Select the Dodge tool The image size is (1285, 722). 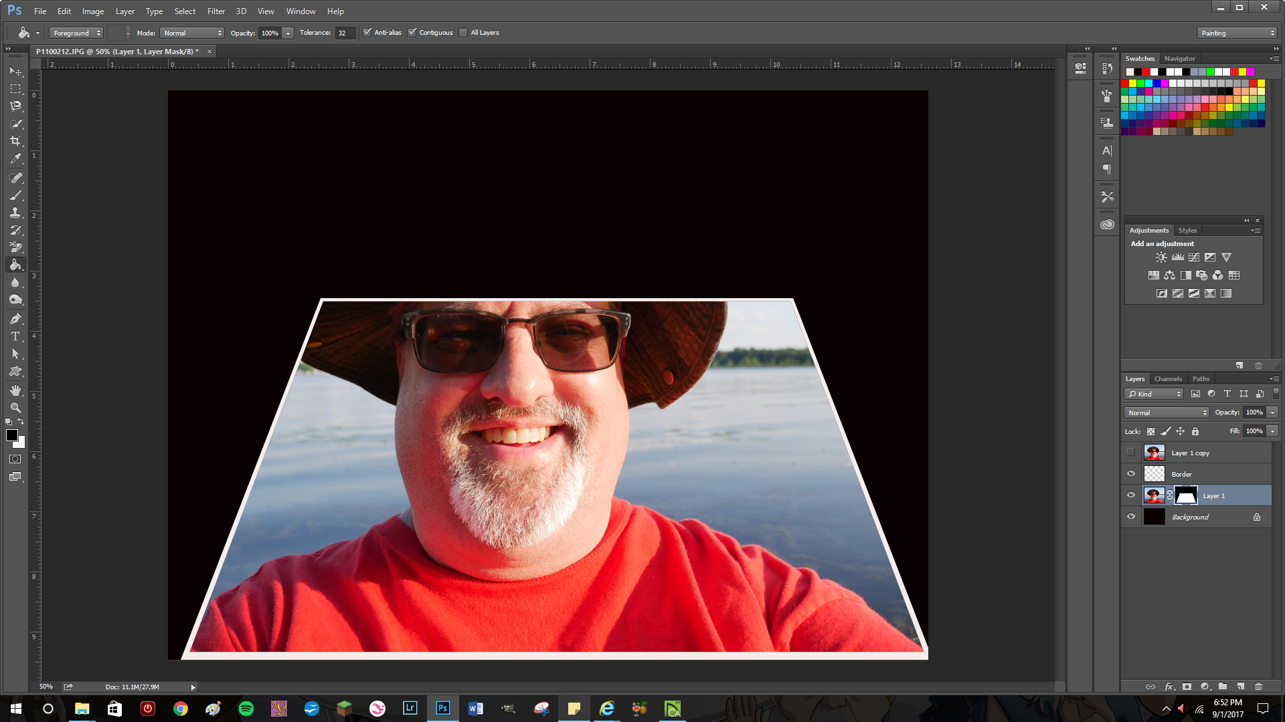[x=15, y=299]
